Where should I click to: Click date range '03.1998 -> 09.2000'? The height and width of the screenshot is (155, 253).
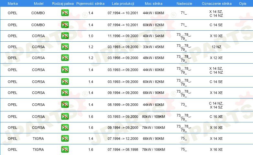pos(123,58)
